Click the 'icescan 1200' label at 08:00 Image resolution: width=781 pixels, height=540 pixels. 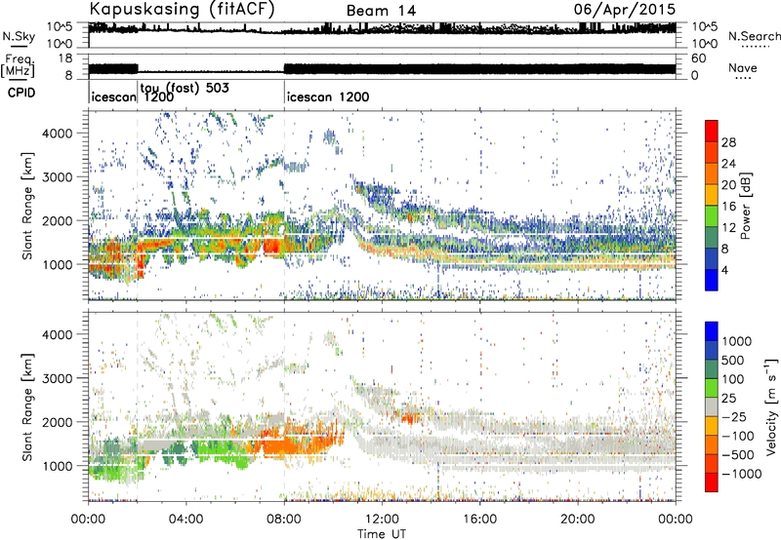328,96
